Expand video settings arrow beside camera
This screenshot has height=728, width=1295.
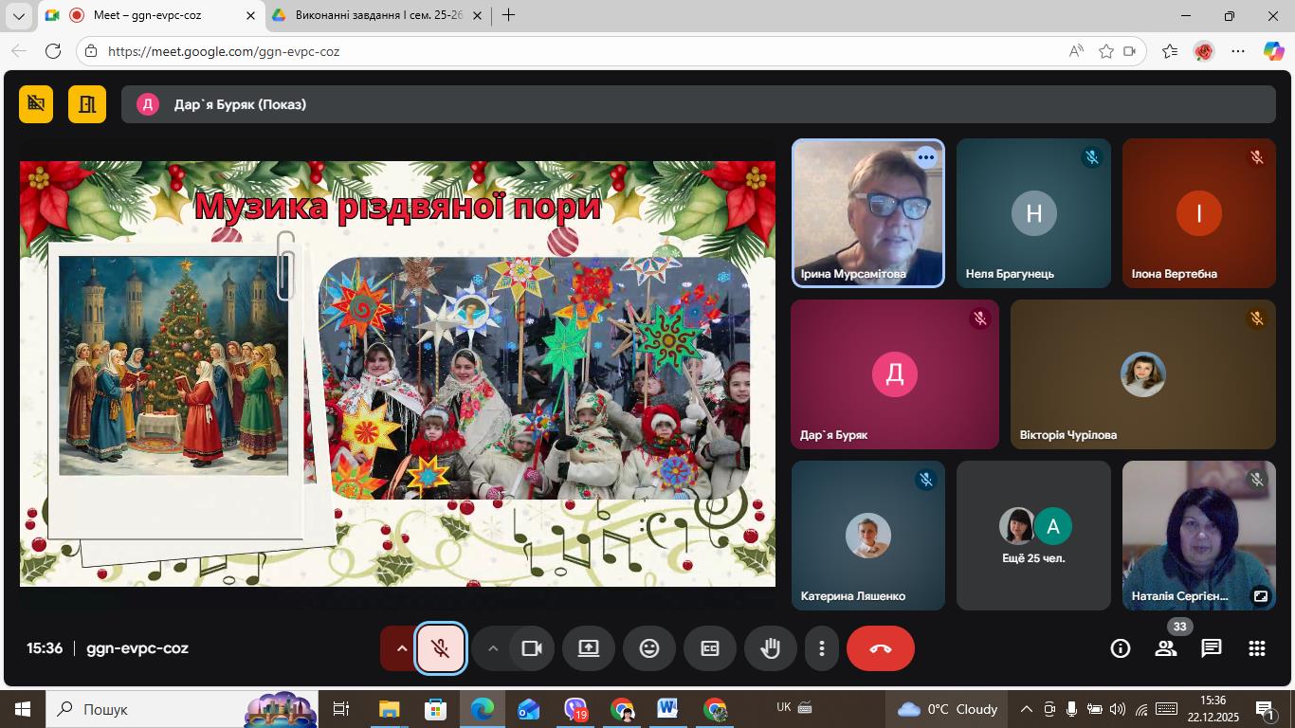click(x=492, y=648)
